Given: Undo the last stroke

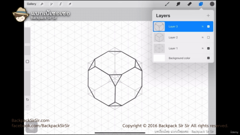Looking at the screenshot, I should pos(27,100).
